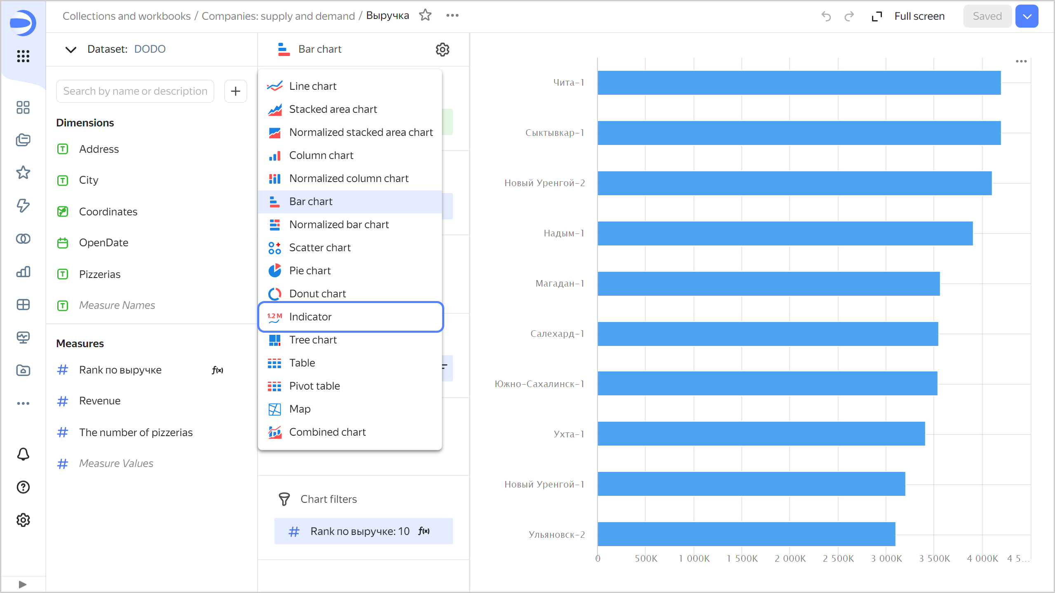Collapse the Dataset section chevron
Screen dimensions: 1055x593
click(71, 50)
